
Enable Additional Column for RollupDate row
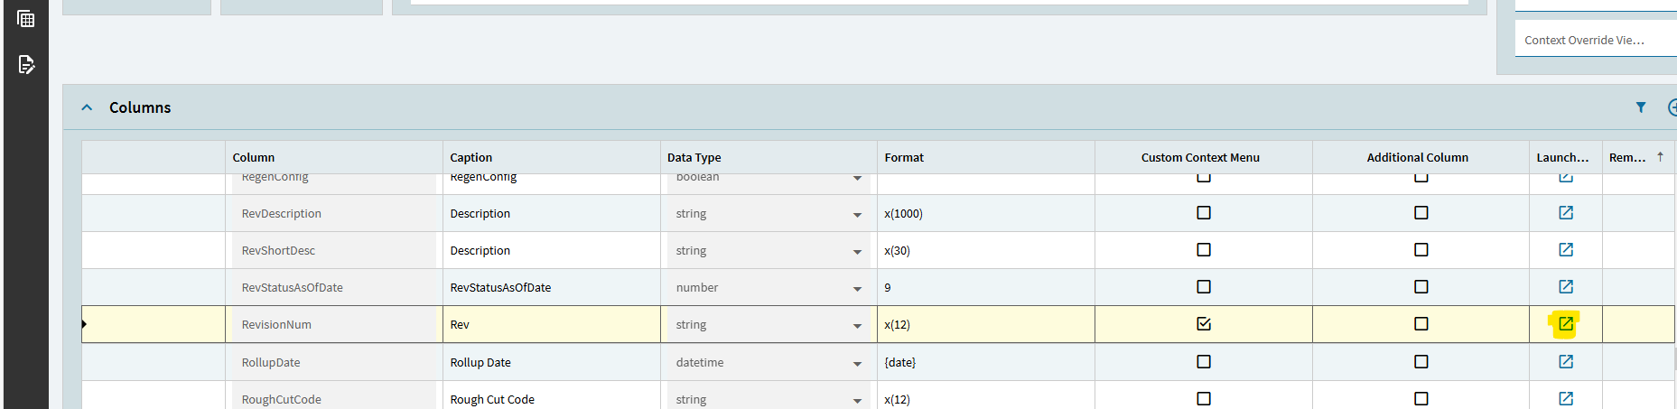pyautogui.click(x=1421, y=362)
